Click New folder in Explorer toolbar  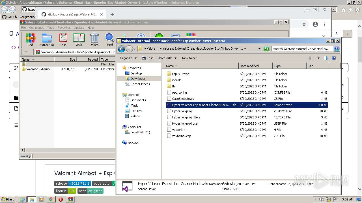189,58
